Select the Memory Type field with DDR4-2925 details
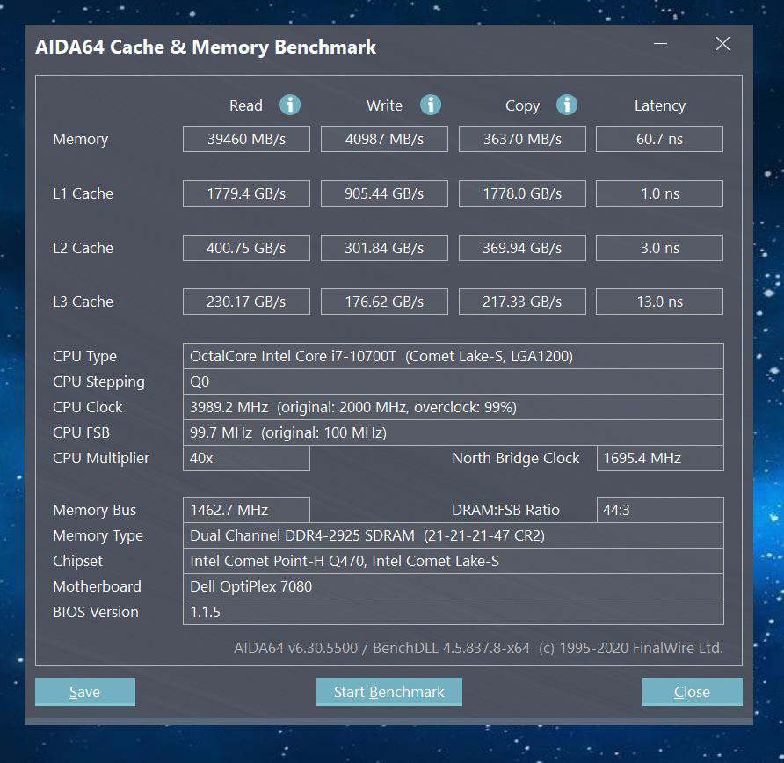The image size is (784, 763). click(x=454, y=535)
